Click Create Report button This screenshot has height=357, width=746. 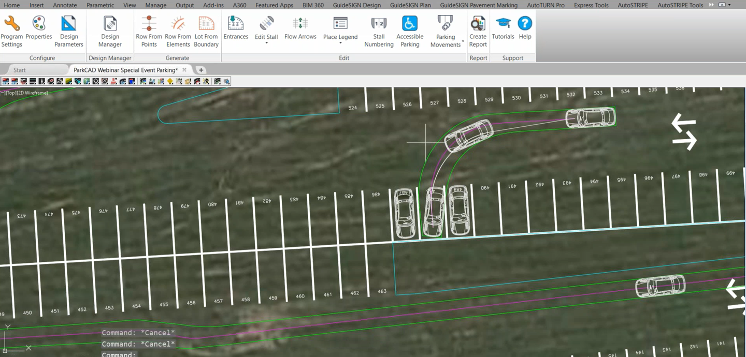478,24
